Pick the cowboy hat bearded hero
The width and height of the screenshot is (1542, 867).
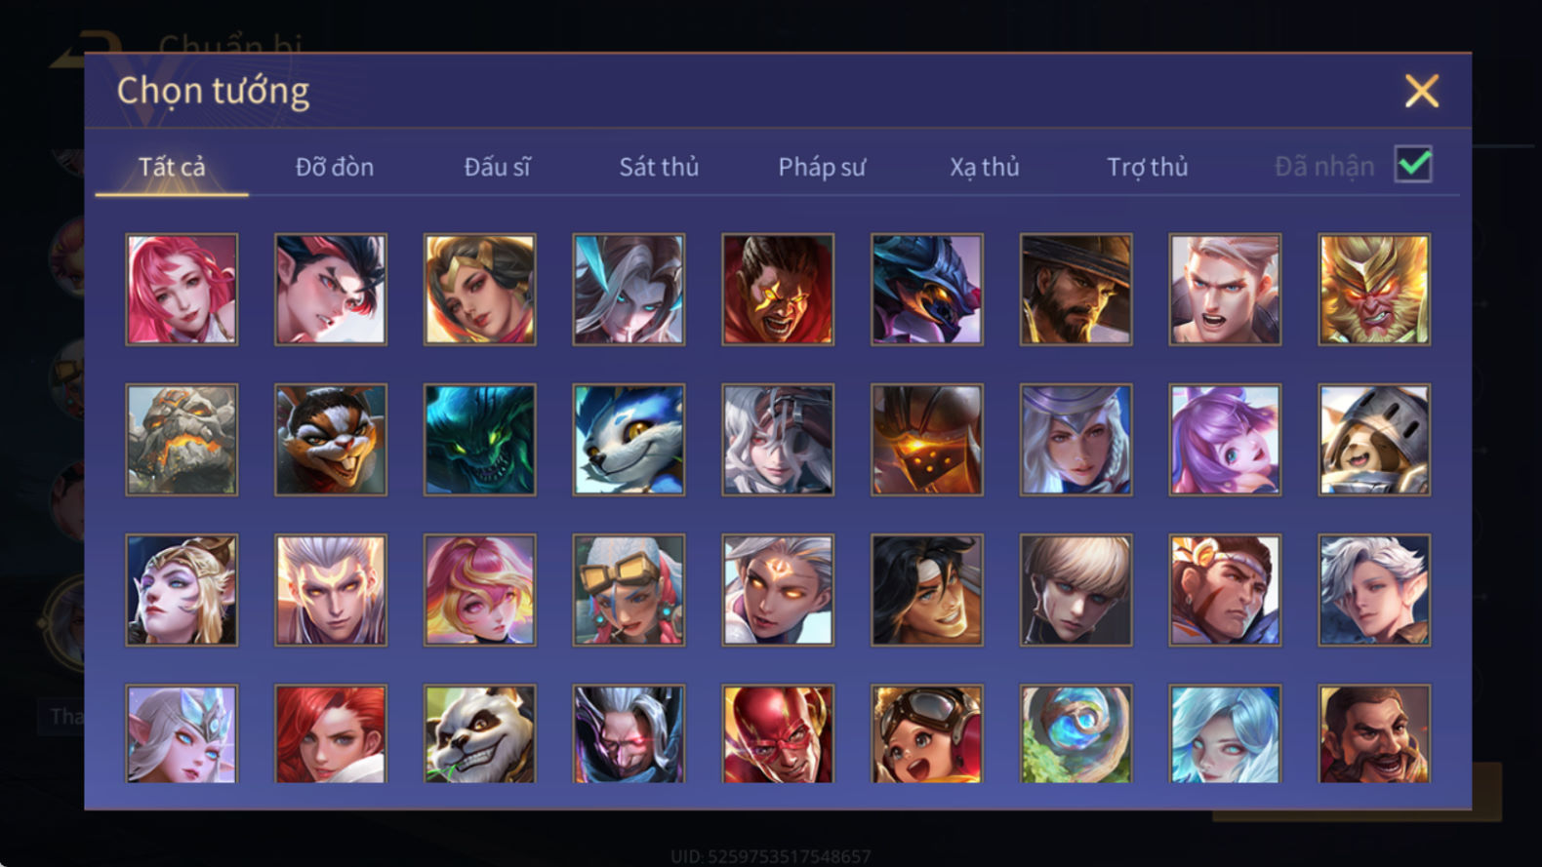pyautogui.click(x=1075, y=289)
